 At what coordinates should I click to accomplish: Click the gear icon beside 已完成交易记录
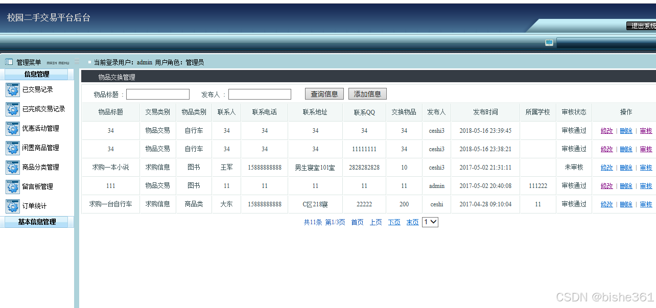point(12,109)
